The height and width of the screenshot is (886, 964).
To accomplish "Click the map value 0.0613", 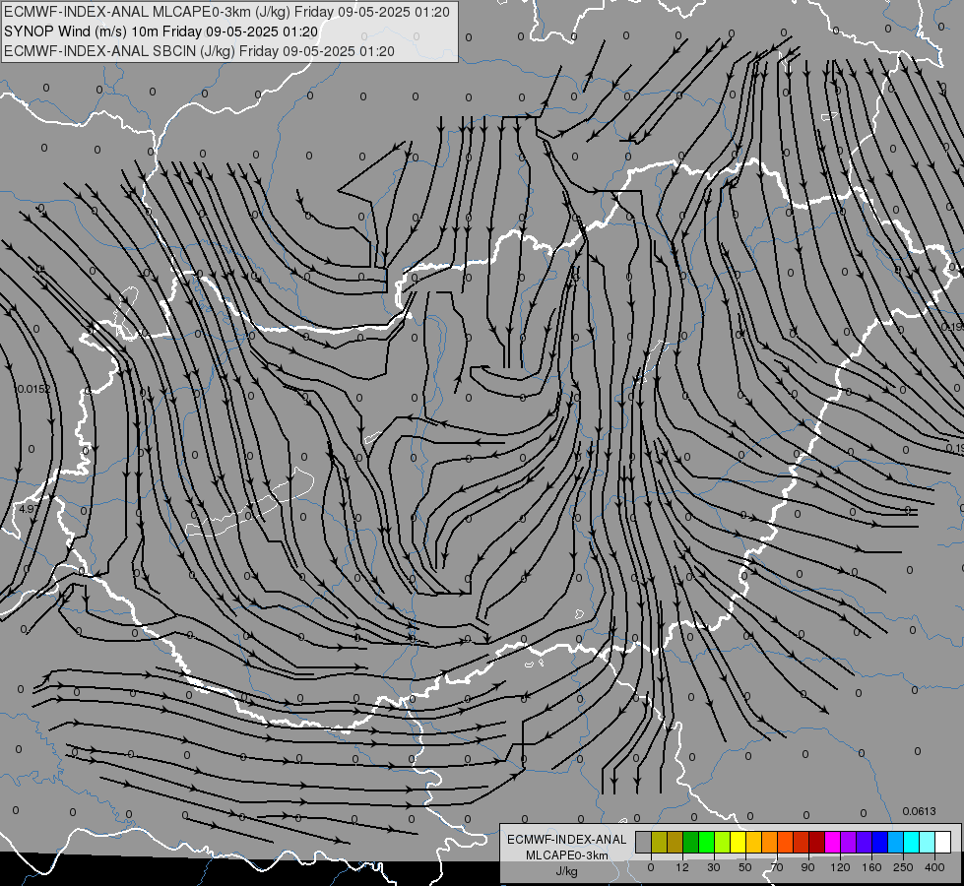I will (919, 811).
